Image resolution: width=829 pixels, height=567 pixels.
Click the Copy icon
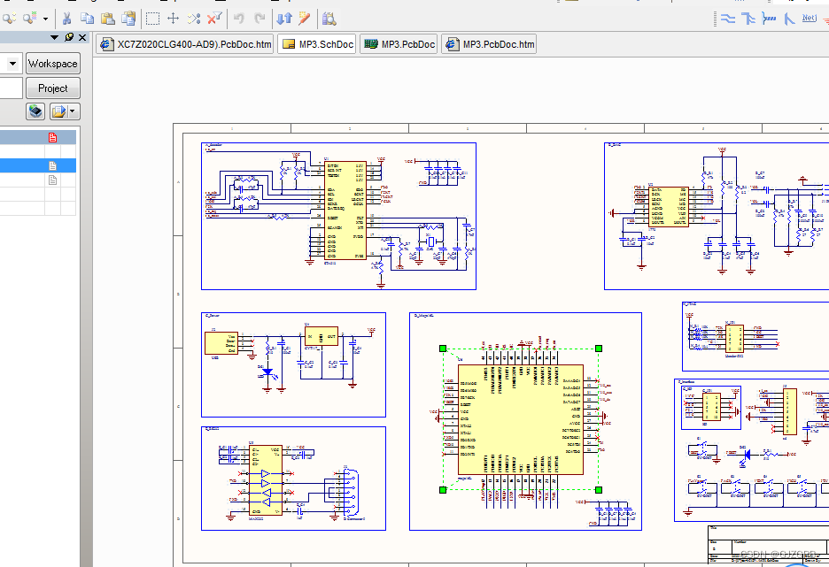pyautogui.click(x=88, y=17)
